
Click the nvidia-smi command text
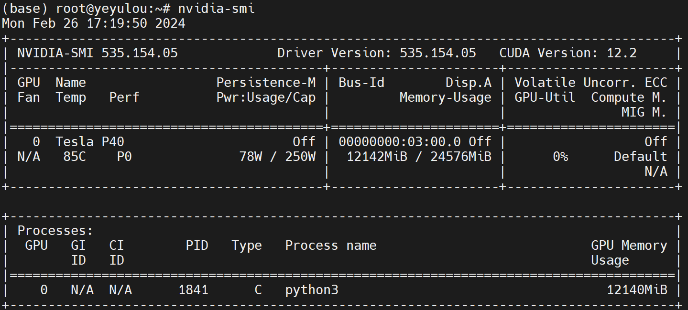216,9
